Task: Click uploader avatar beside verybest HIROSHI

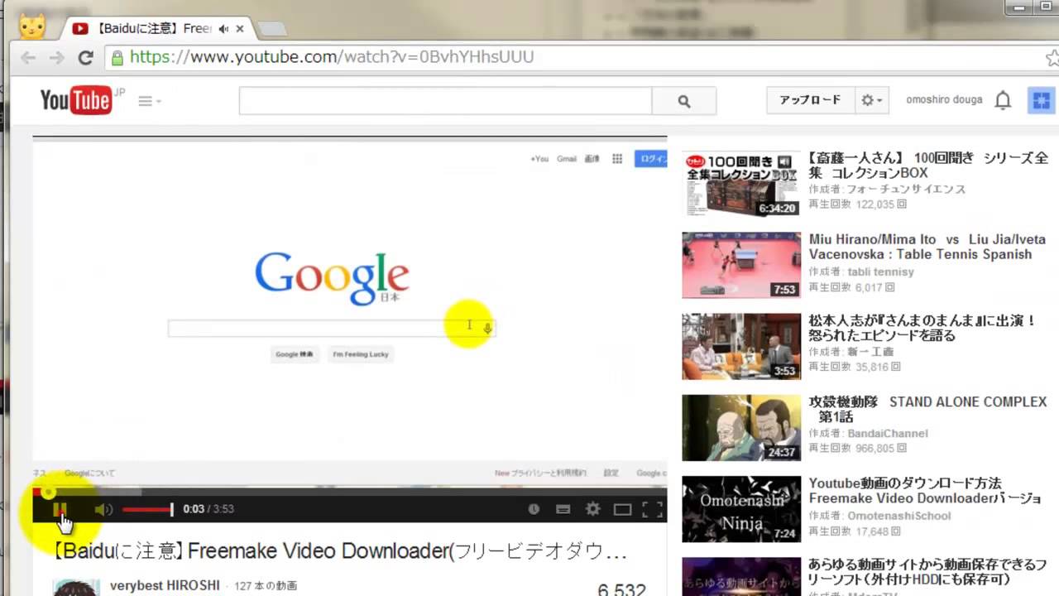Action: (76, 587)
